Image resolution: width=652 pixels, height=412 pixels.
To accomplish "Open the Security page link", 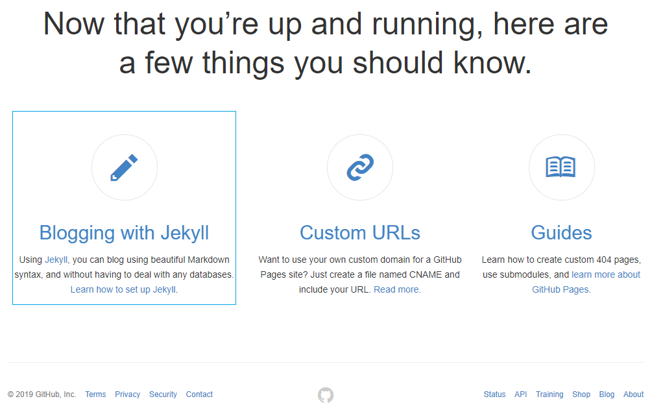I will pos(163,394).
